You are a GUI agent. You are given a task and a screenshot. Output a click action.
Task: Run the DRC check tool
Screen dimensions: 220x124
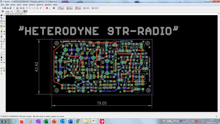click(x=4, y=71)
